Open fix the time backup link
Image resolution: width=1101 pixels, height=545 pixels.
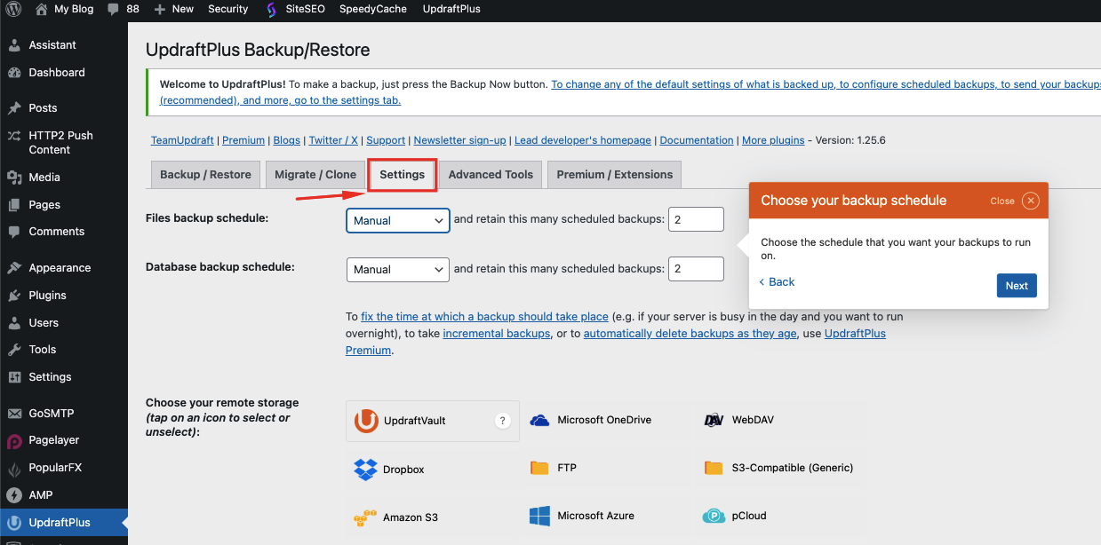coord(484,317)
